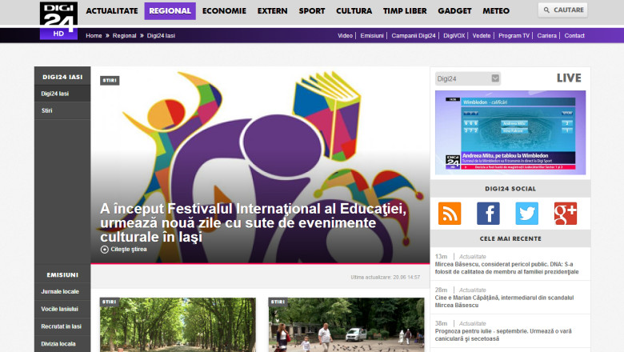The height and width of the screenshot is (352, 624).
Task: Select Stiri in the left sidebar
Action: (x=47, y=110)
